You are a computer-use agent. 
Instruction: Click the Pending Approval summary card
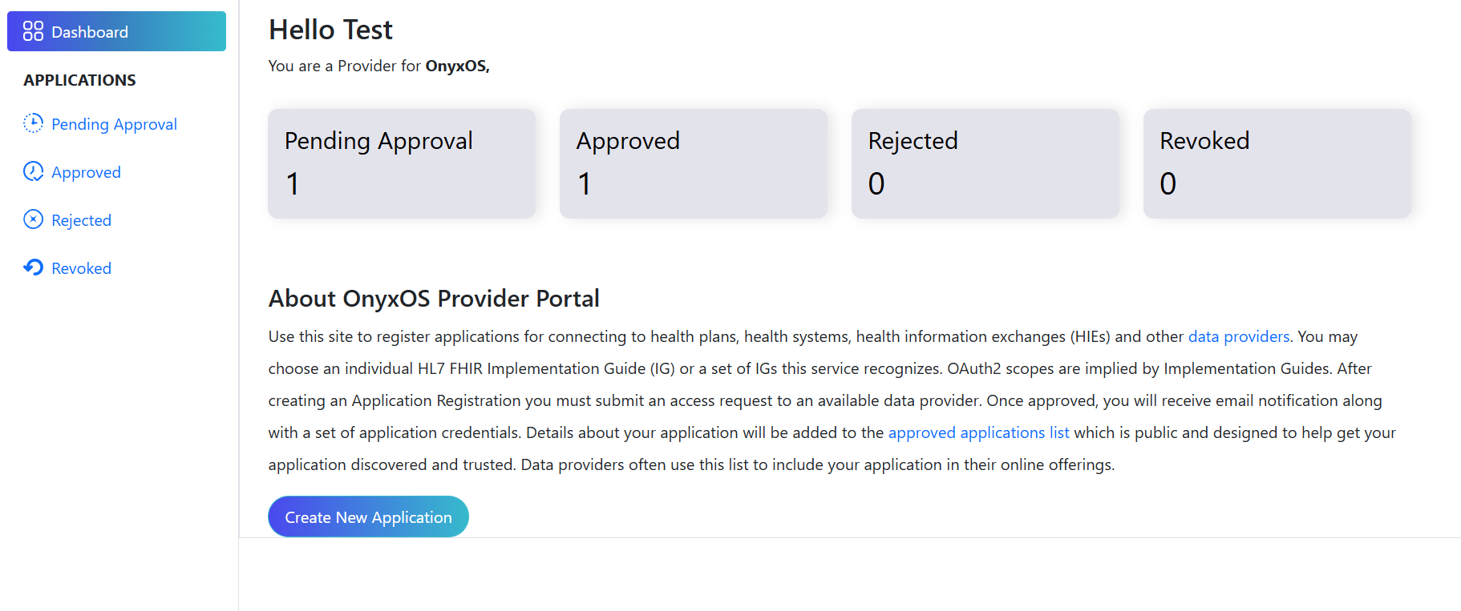(401, 163)
